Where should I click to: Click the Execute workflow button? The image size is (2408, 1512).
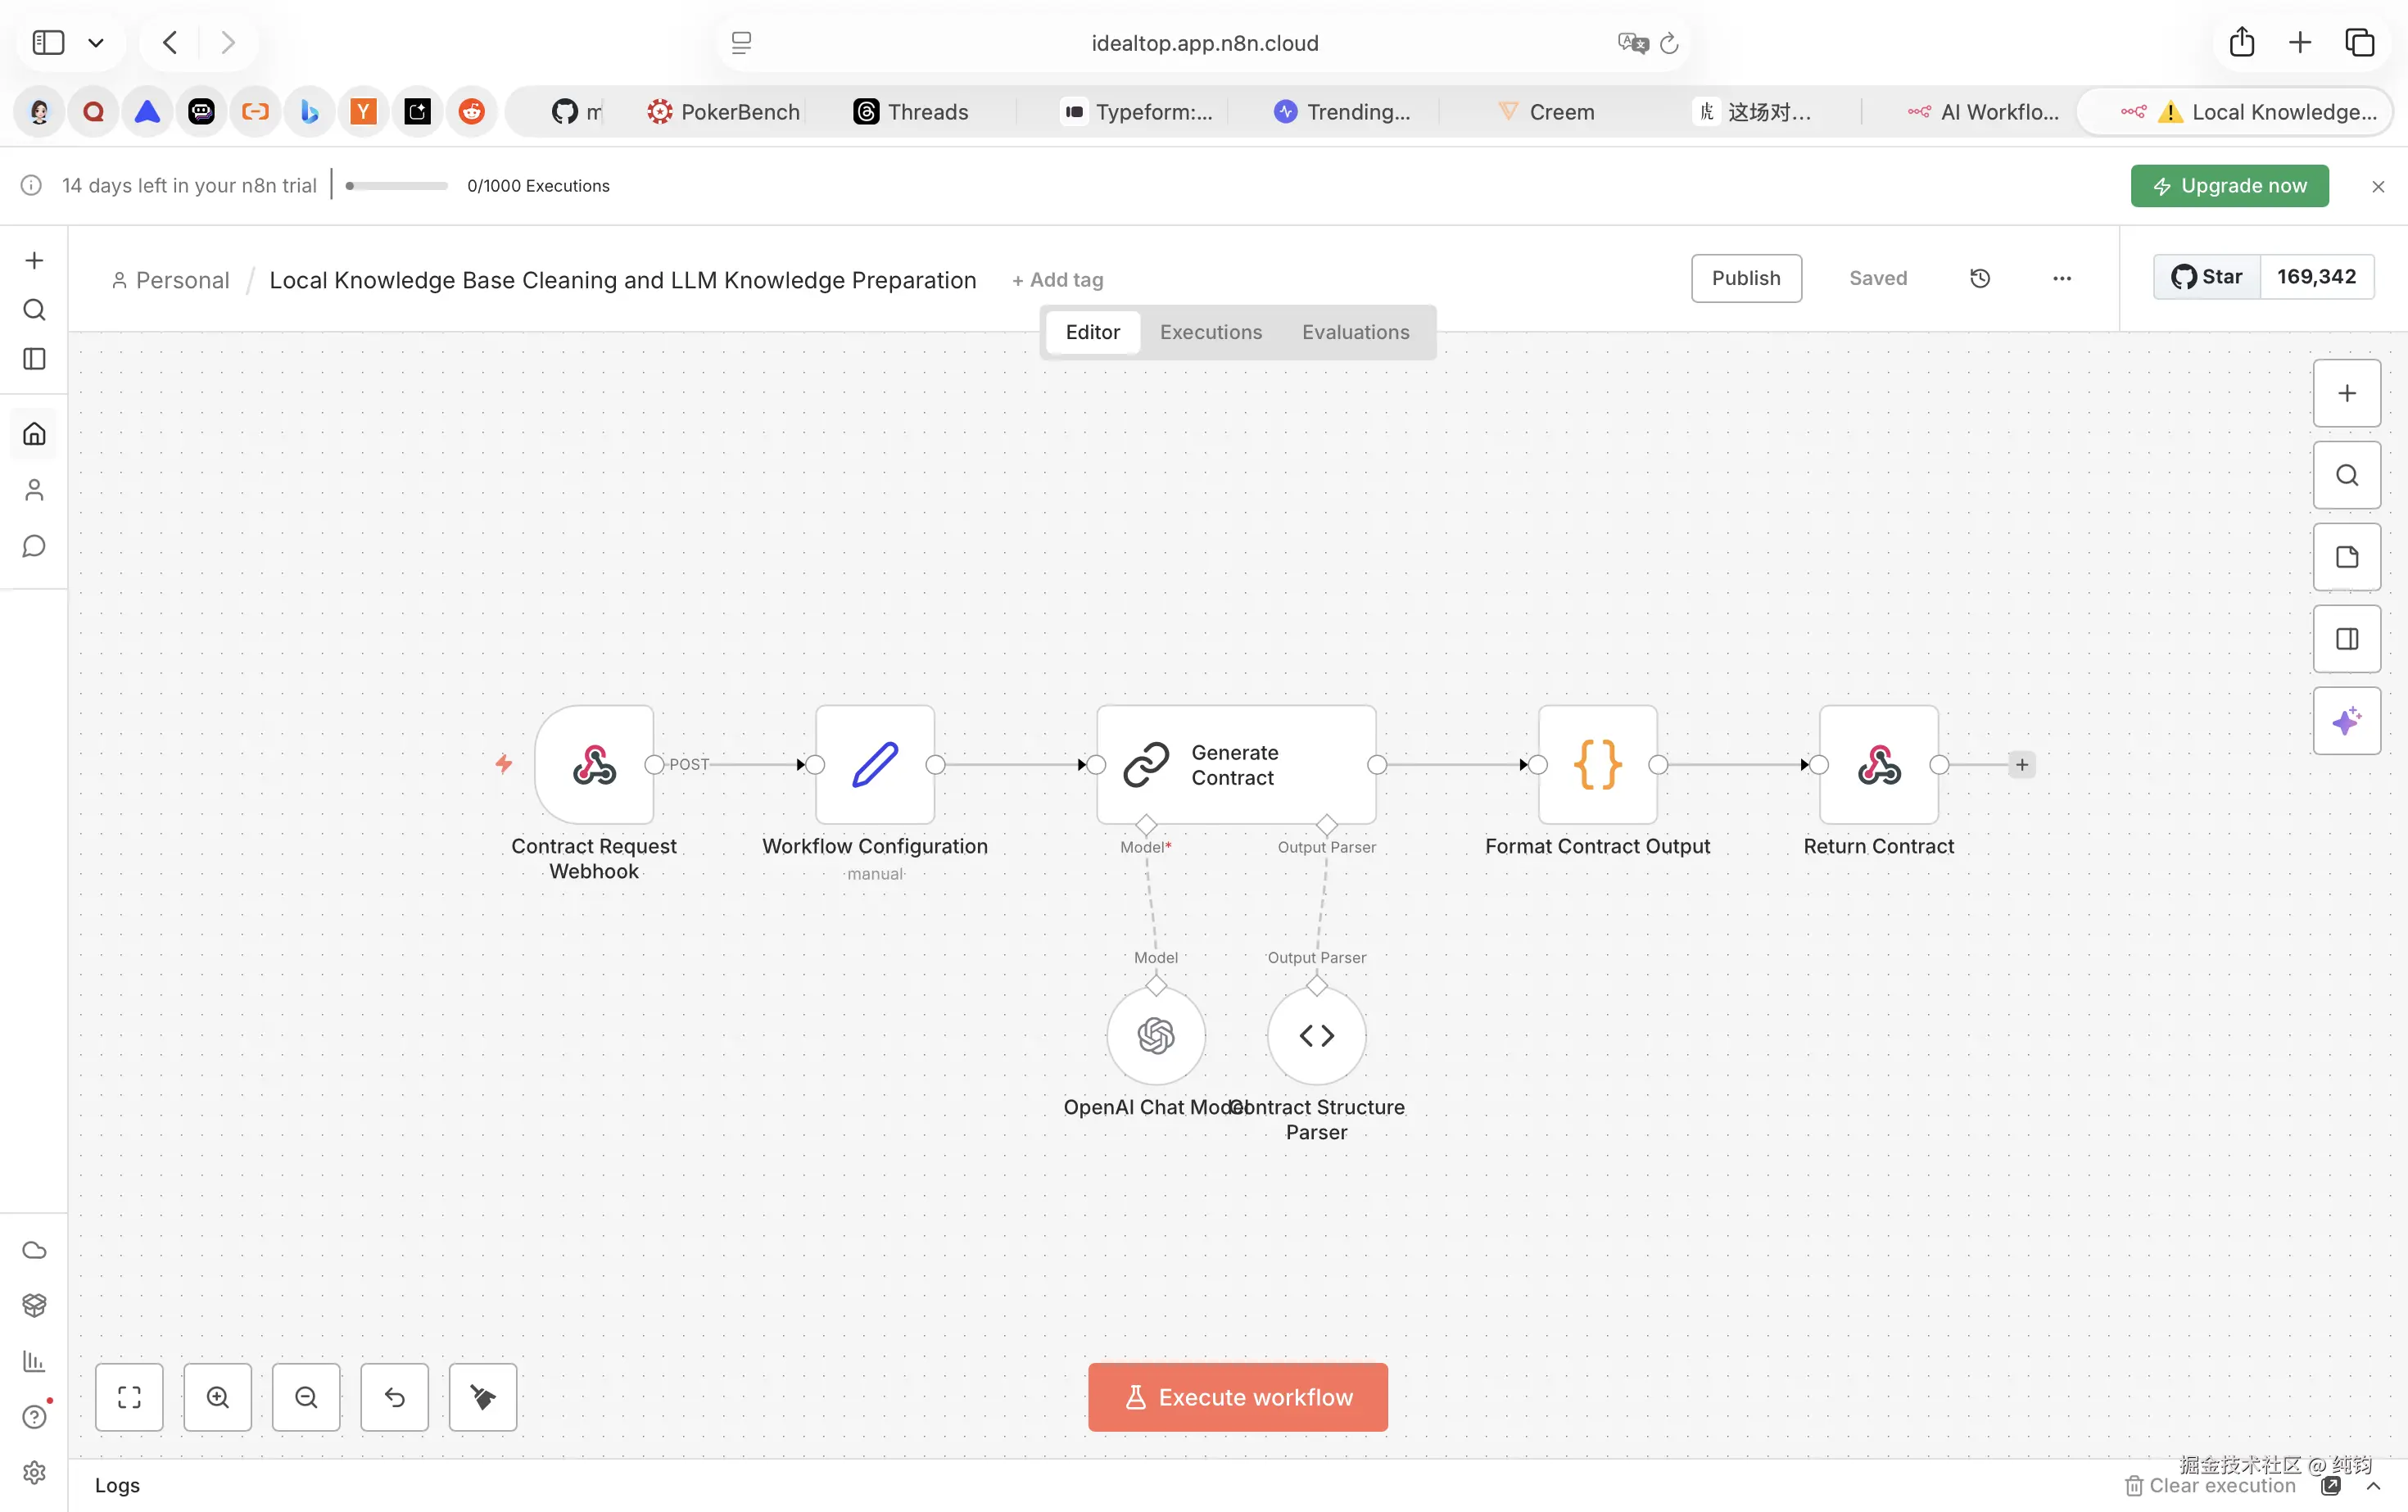(x=1237, y=1397)
